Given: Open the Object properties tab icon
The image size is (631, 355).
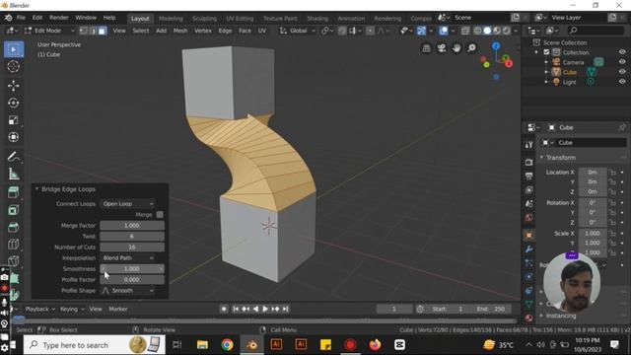Looking at the screenshot, I should click(528, 236).
